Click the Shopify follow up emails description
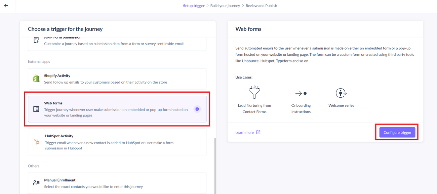Screen dimensions: 437x194 pos(106,82)
